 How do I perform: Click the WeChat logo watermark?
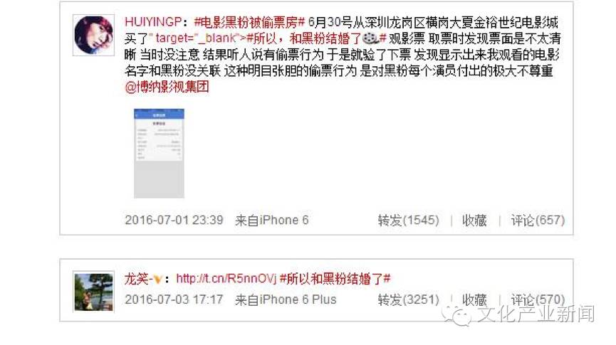pyautogui.click(x=456, y=315)
